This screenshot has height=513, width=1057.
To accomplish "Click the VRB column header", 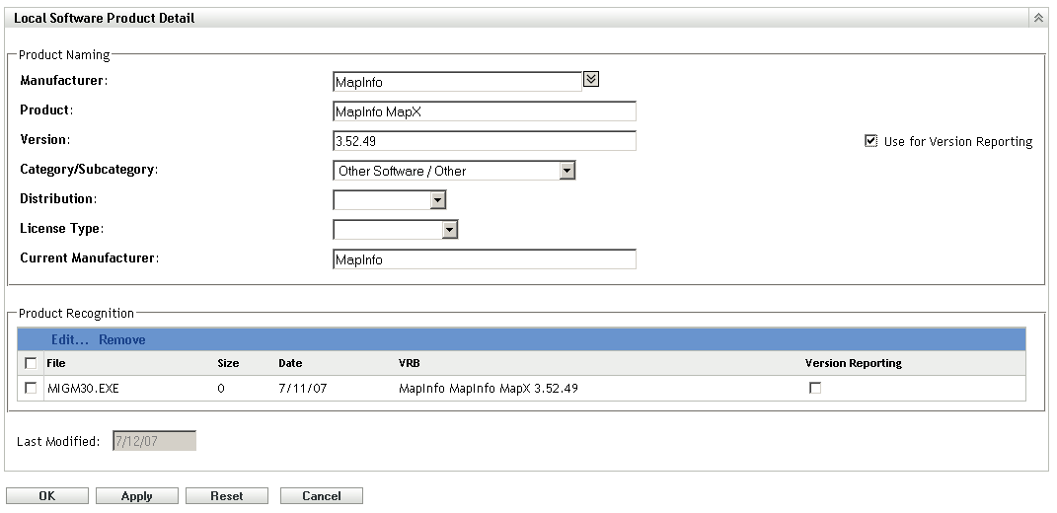I will 410,363.
